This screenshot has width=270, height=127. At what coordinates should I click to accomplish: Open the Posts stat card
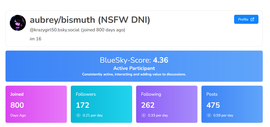pyautogui.click(x=232, y=104)
